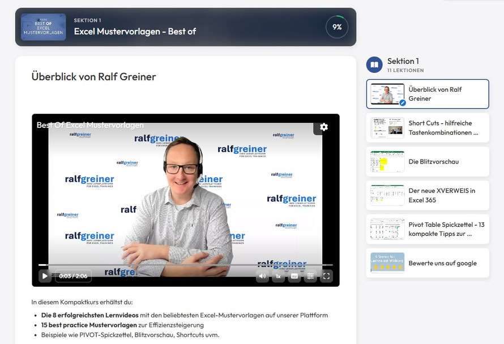Viewport: 504px width, 344px height.
Task: Click the edit pencil badge on Überblick thumbnail
Action: click(x=402, y=103)
